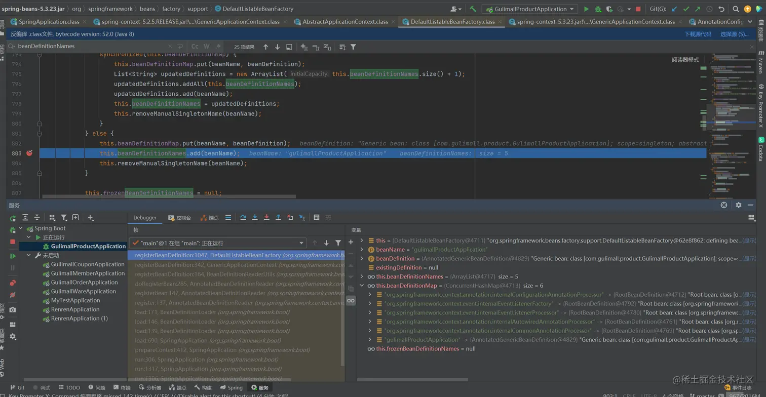Viewport: 766px width, 397px height.
Task: Switch to the AbstractApplicationContext.class tab
Action: (345, 22)
